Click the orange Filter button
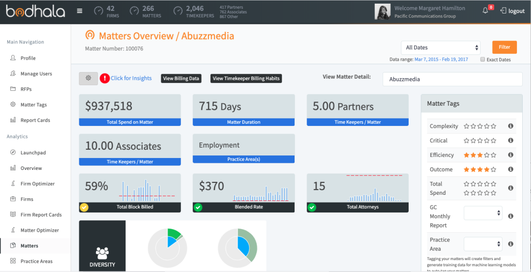531x272 pixels. (x=505, y=47)
